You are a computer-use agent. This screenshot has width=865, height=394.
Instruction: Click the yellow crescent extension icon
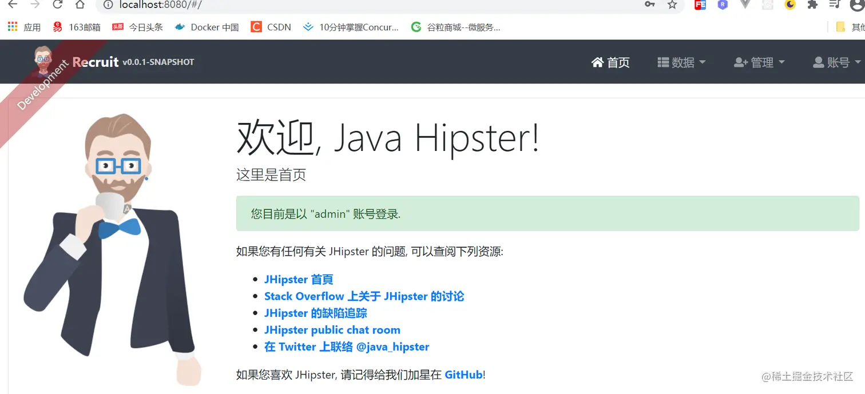[x=790, y=5]
